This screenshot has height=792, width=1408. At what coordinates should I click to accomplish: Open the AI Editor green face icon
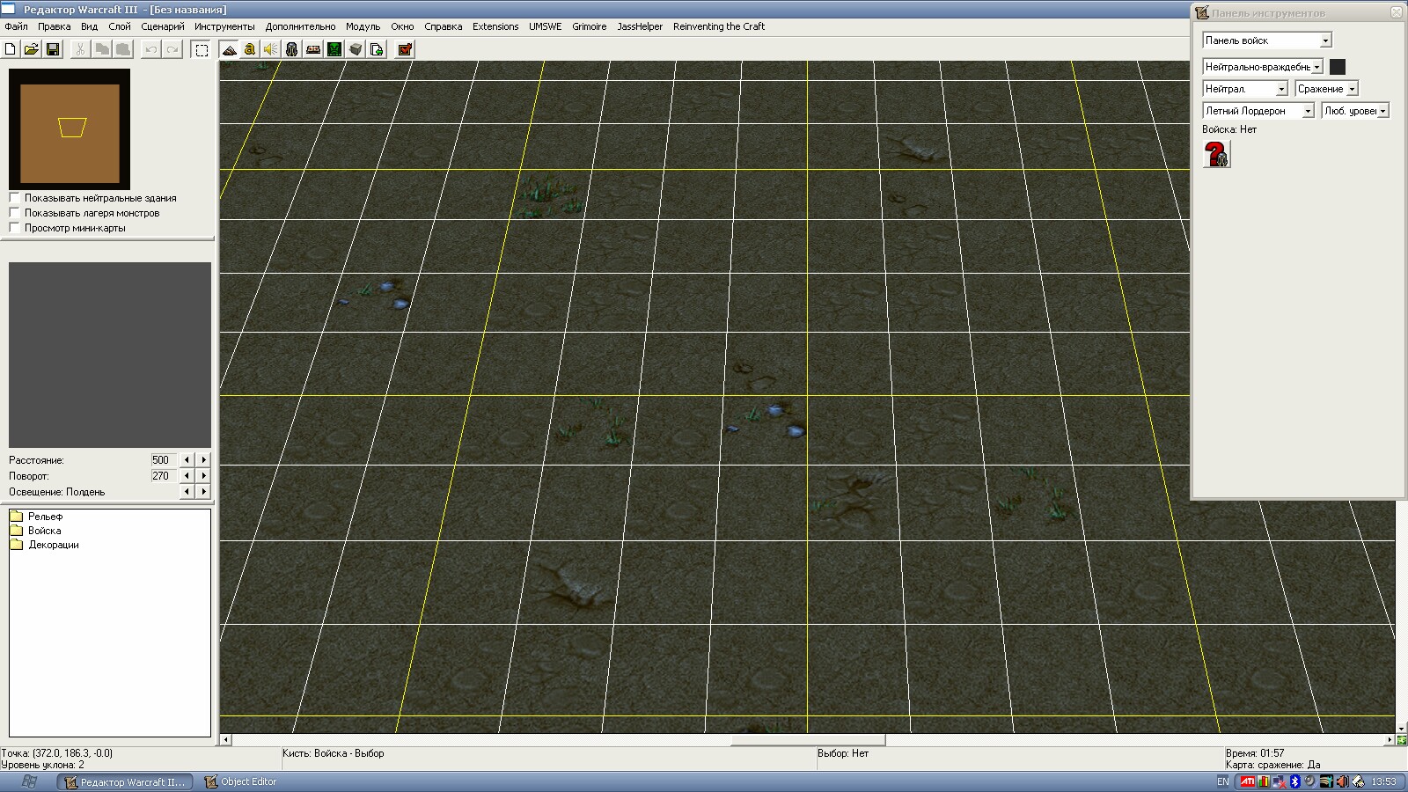coord(334,49)
